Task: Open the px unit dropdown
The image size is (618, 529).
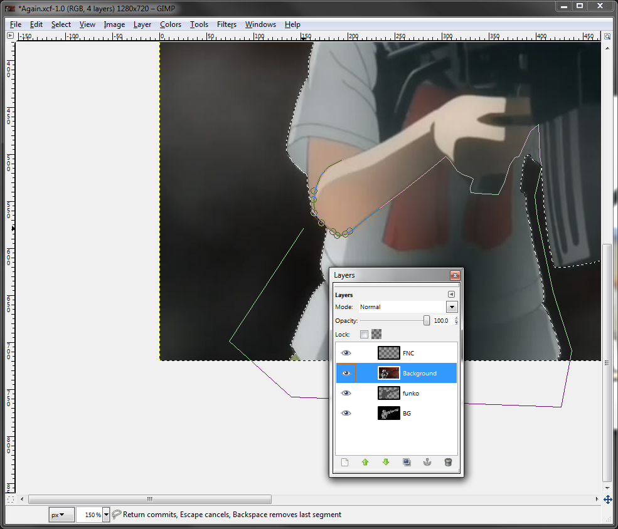Action: (61, 515)
